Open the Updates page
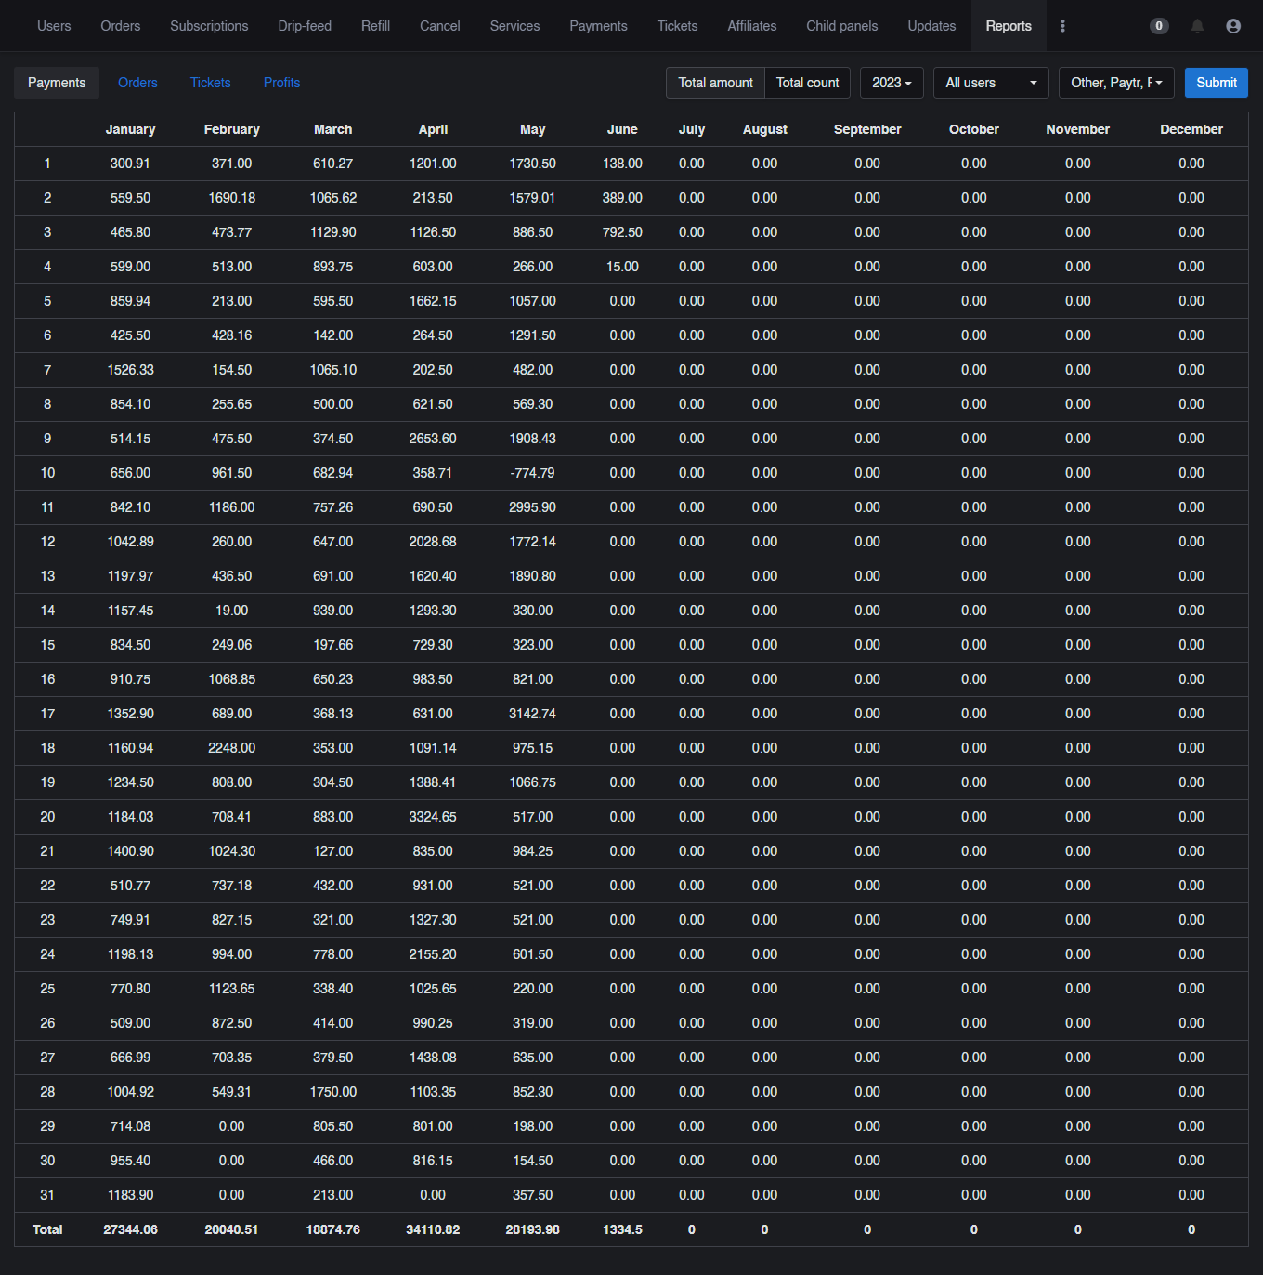The height and width of the screenshot is (1275, 1263). [x=931, y=26]
